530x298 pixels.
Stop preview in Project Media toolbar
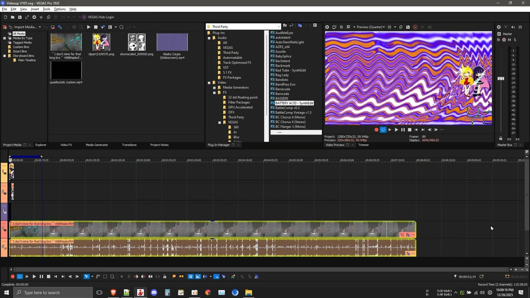tap(96, 27)
